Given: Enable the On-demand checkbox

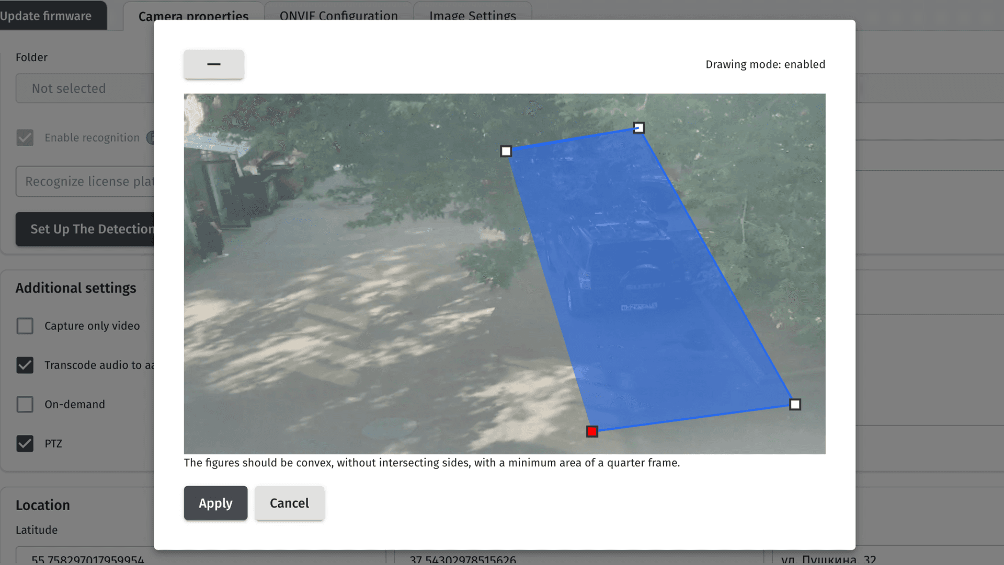Looking at the screenshot, I should click(x=25, y=404).
